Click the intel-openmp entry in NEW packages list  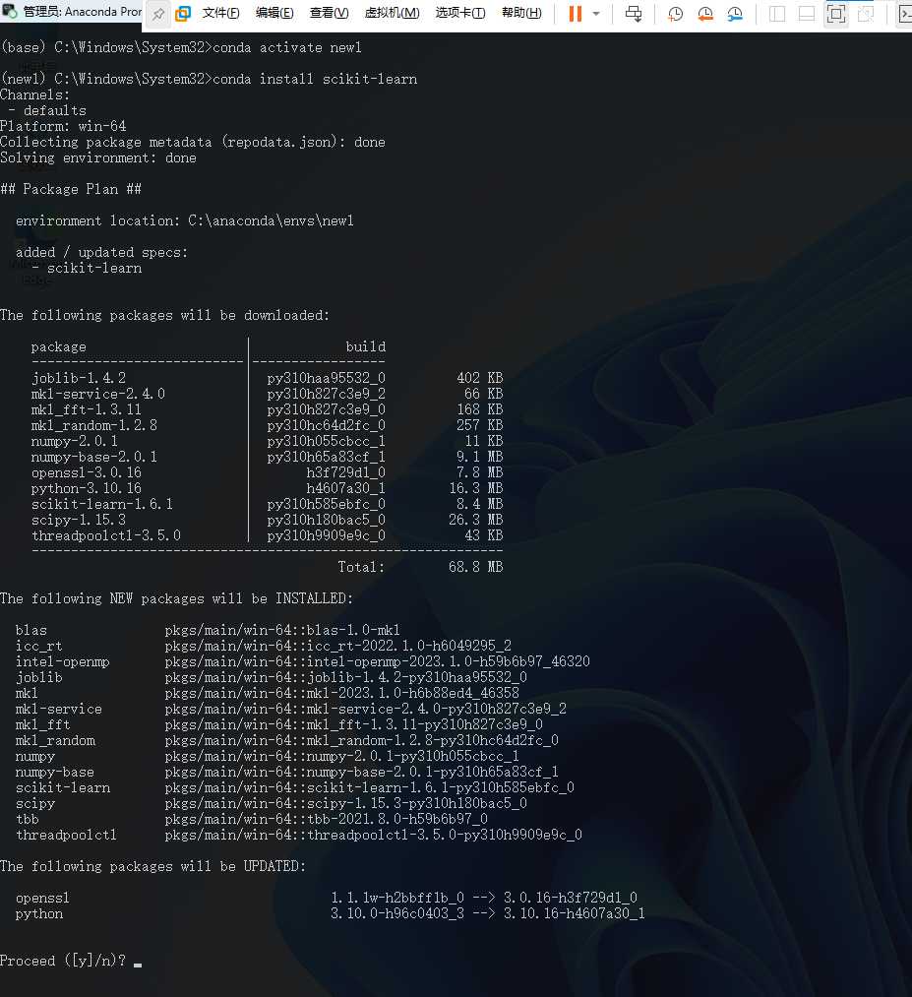click(63, 662)
